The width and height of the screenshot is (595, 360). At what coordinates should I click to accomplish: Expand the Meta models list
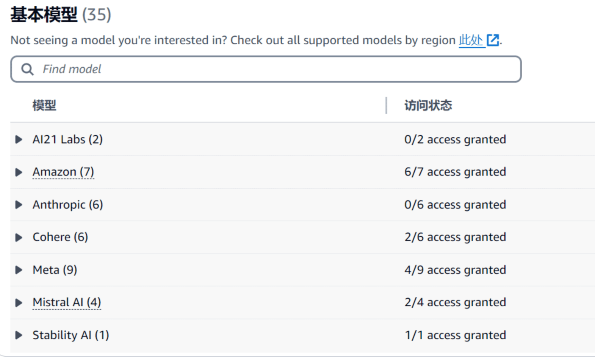pos(19,270)
